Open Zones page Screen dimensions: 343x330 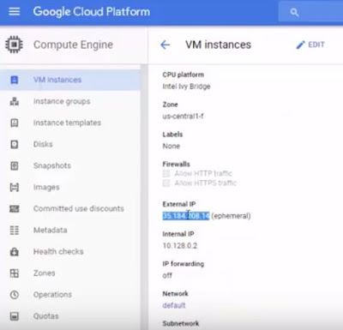(45, 273)
